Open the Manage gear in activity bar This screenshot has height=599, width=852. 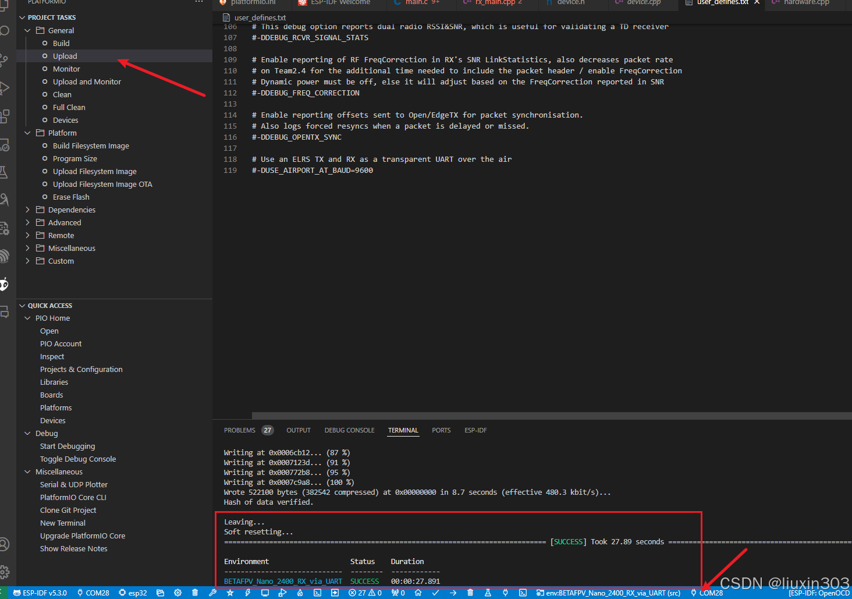pos(4,572)
